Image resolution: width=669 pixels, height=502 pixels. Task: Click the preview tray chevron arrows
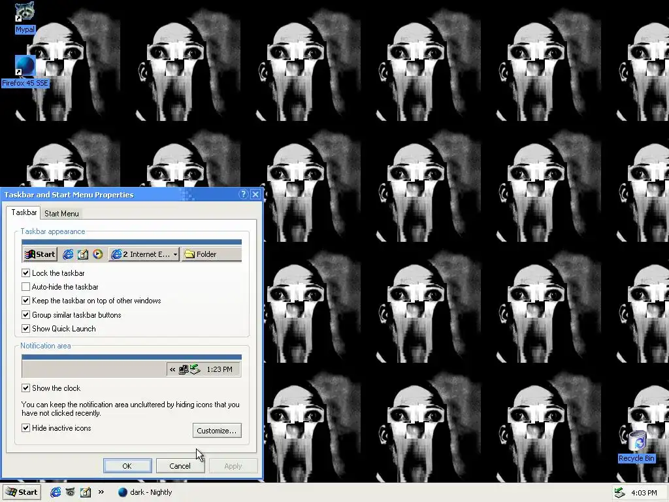click(172, 369)
